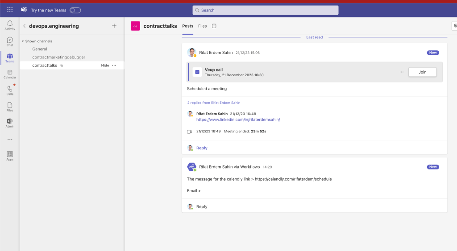The width and height of the screenshot is (457, 251).
Task: Click the small avatar beside the 16:48 reply
Action: [190, 114]
